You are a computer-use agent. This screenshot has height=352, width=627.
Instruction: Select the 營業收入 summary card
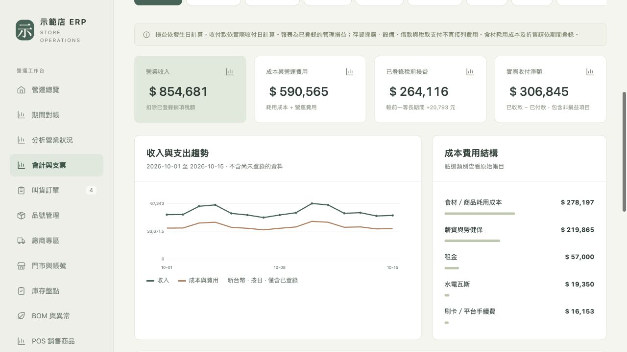pyautogui.click(x=190, y=89)
